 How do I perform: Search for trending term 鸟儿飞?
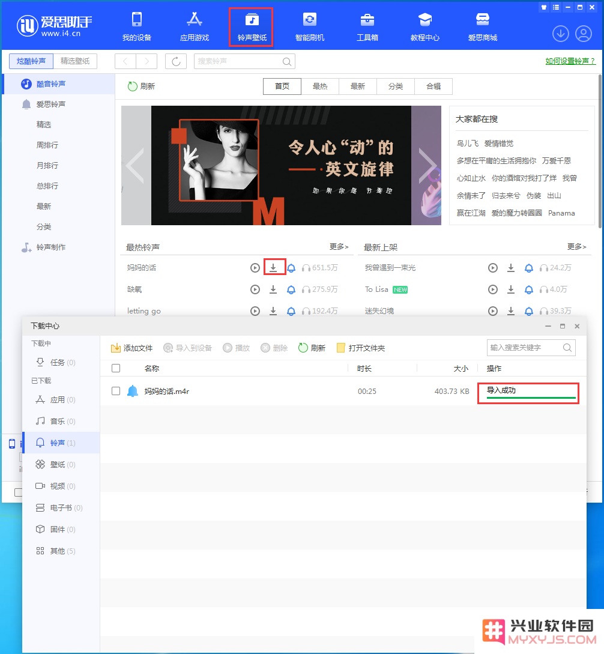tap(467, 144)
